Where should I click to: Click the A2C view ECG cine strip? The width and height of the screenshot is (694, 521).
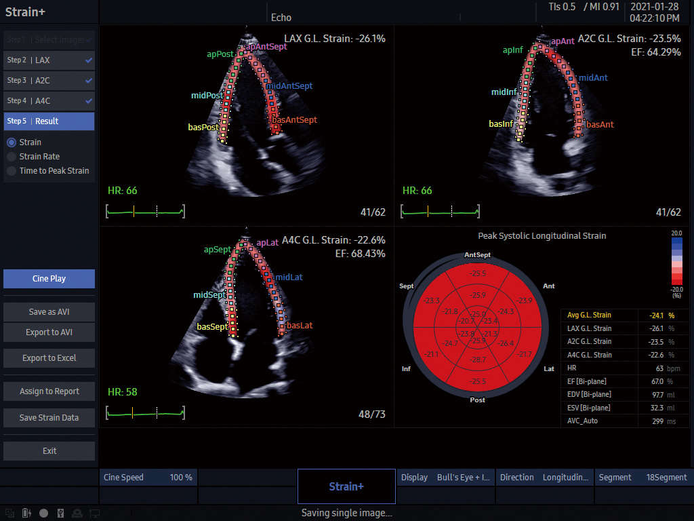point(440,212)
